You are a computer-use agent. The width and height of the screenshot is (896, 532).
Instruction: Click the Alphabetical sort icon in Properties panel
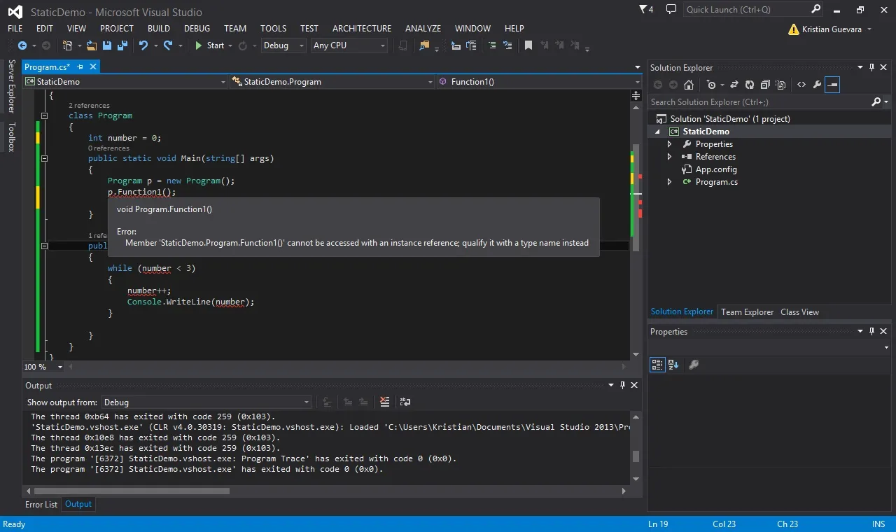[x=673, y=365]
